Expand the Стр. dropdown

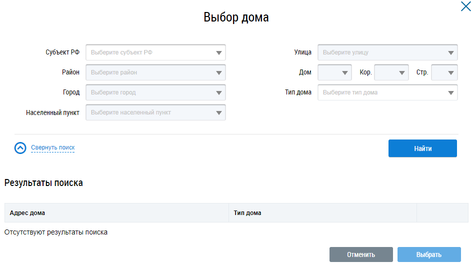450,72
